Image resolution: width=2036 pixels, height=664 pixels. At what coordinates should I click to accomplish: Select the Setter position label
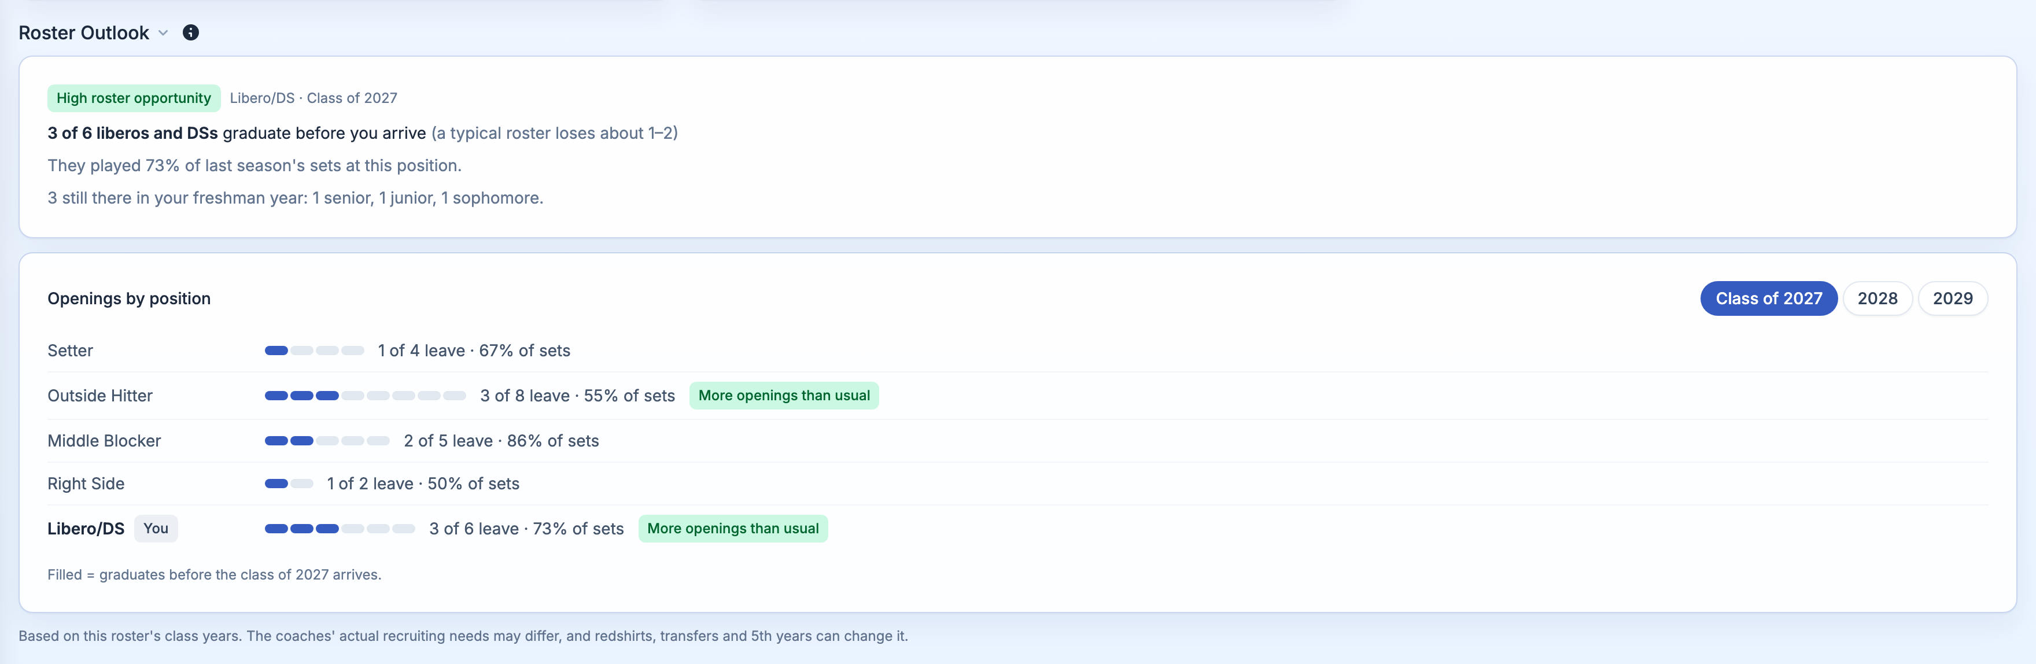coord(71,350)
